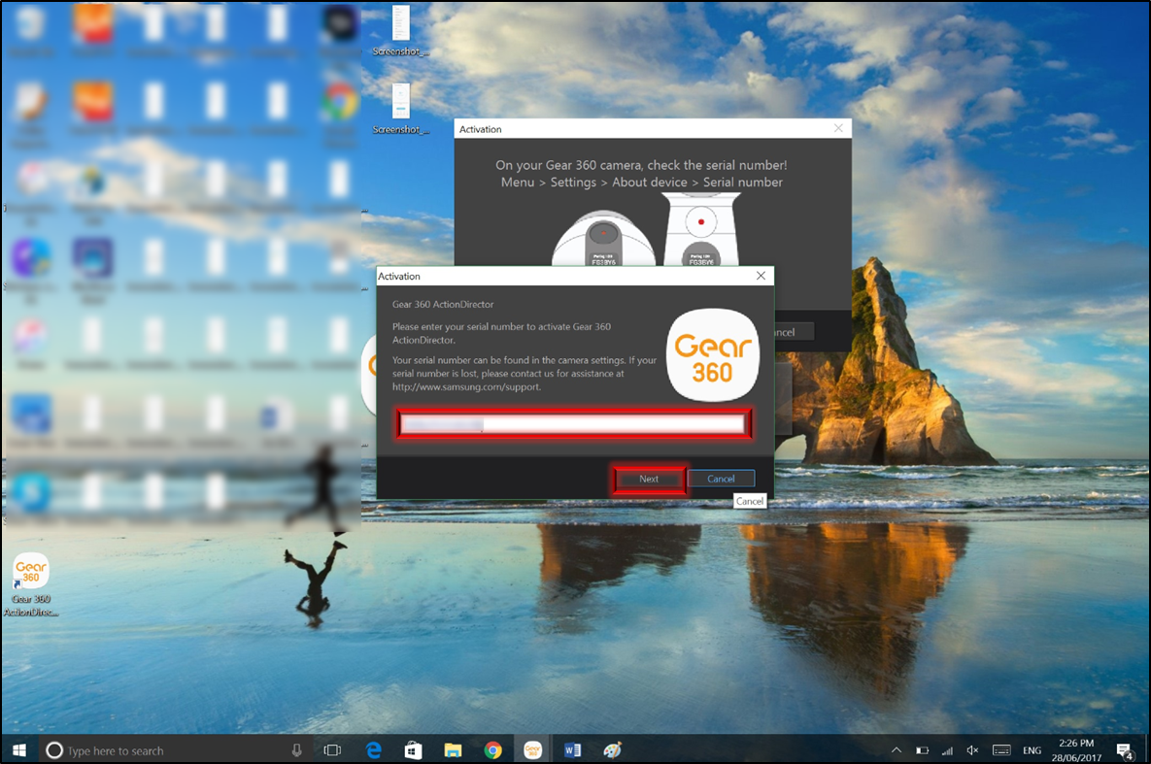Screen dimensions: 1151x764
Task: Close the rear Activation window with camera image
Action: point(838,128)
